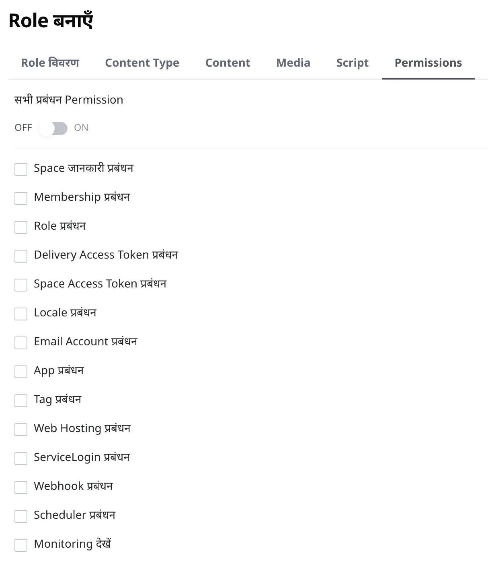Tick the Role प्रबंधन checkbox

click(x=21, y=227)
